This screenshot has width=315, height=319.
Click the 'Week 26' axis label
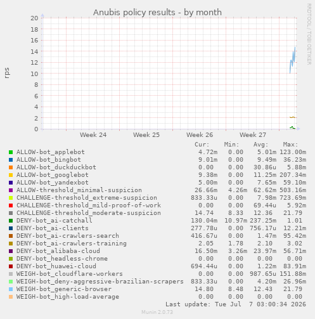coord(200,134)
